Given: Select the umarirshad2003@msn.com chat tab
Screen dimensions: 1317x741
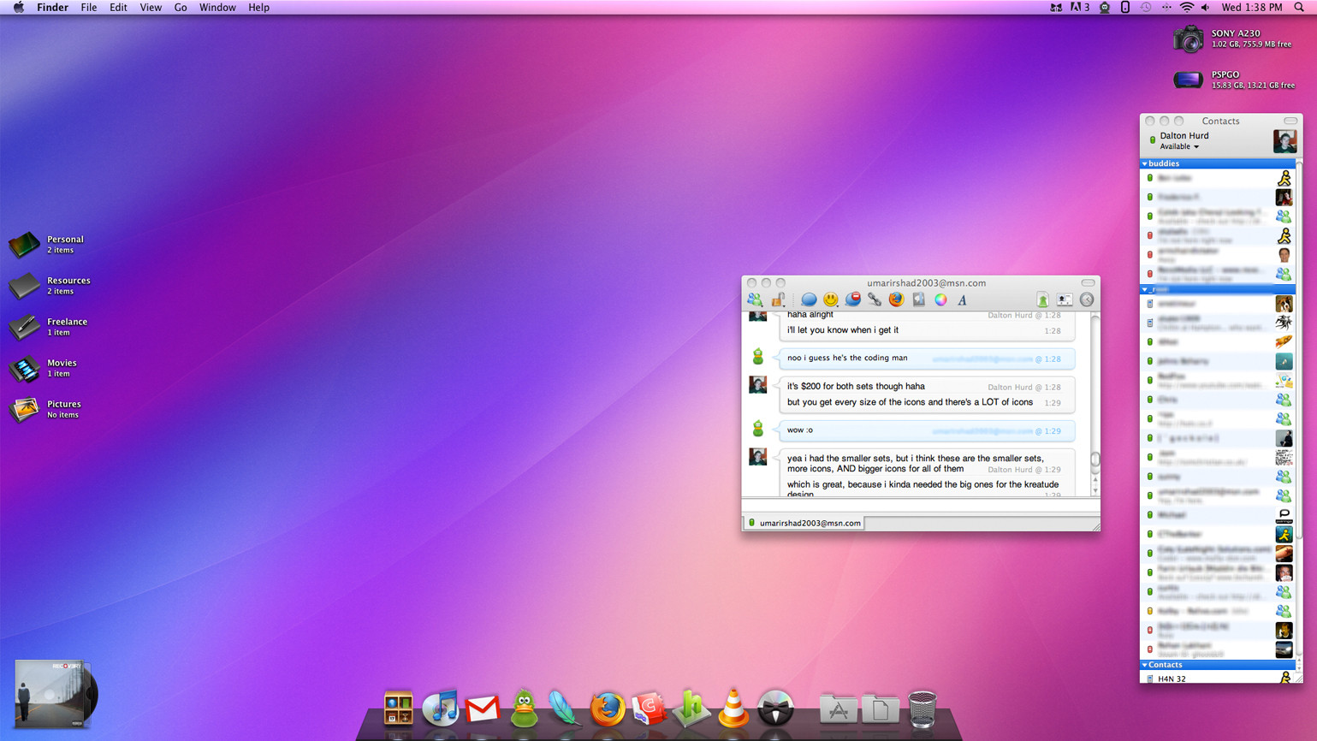Looking at the screenshot, I should point(804,523).
